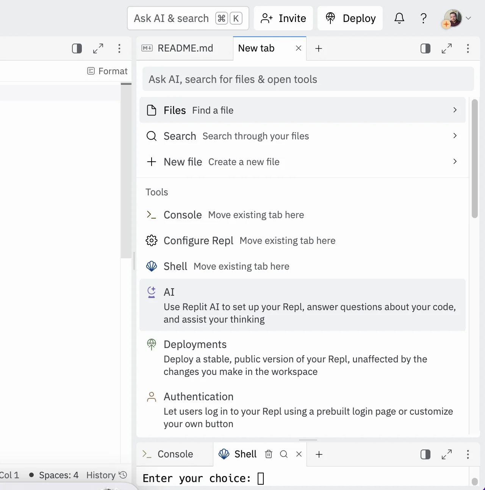This screenshot has height=490, width=485.
Task: Click the Replit AI sparkle icon
Action: (152, 292)
